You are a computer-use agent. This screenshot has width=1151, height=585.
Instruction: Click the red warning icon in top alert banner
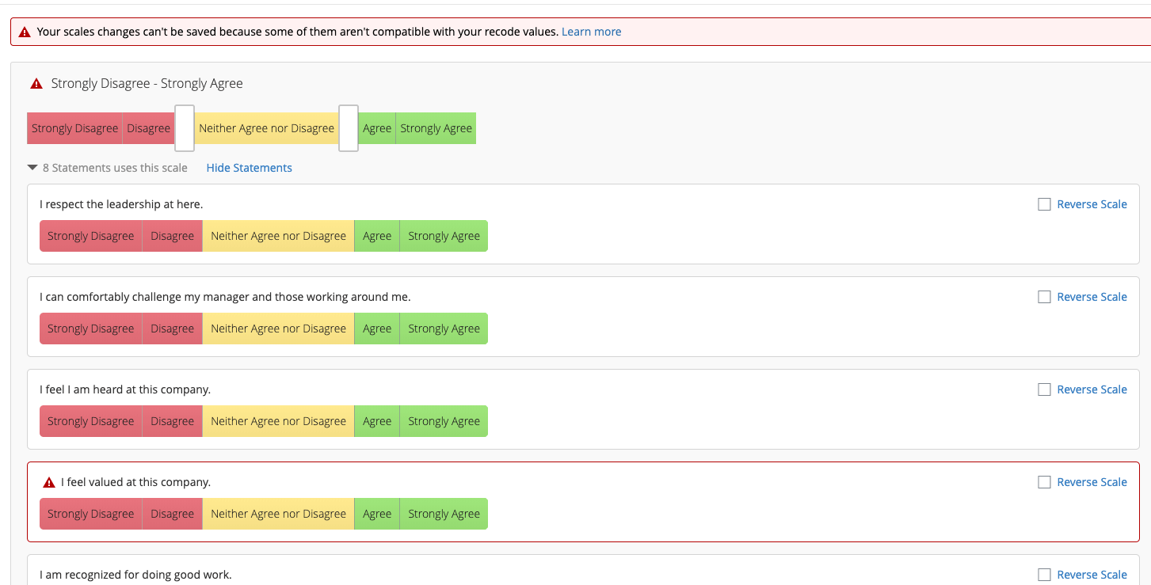pos(25,32)
